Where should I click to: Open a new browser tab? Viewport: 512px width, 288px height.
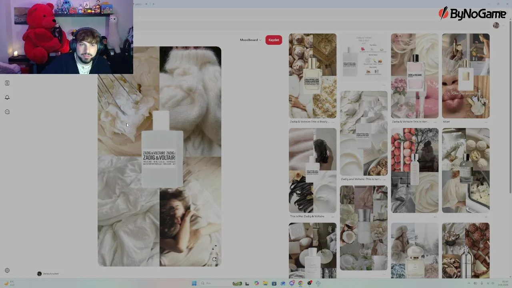(153, 4)
